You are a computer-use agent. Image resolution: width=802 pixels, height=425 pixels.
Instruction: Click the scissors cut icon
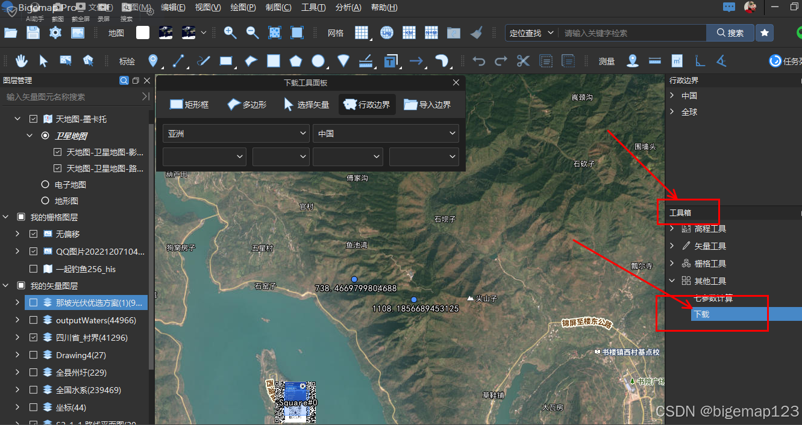pyautogui.click(x=523, y=61)
